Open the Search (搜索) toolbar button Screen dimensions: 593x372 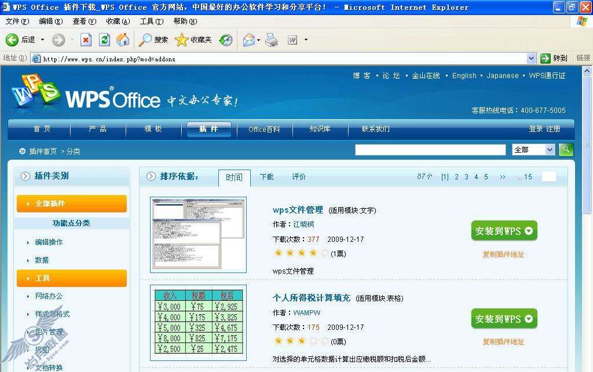(153, 40)
